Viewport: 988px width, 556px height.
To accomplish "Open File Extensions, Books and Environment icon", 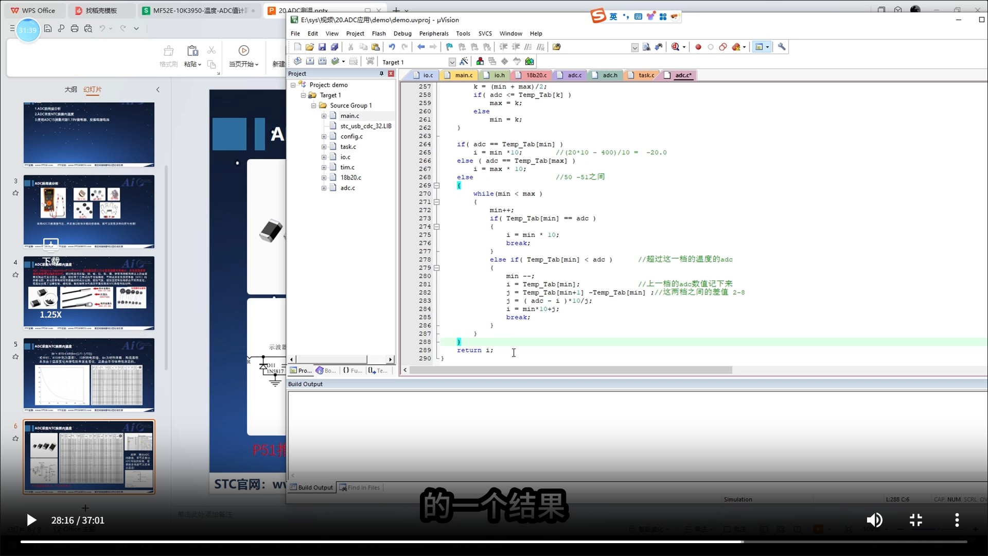I will click(480, 61).
